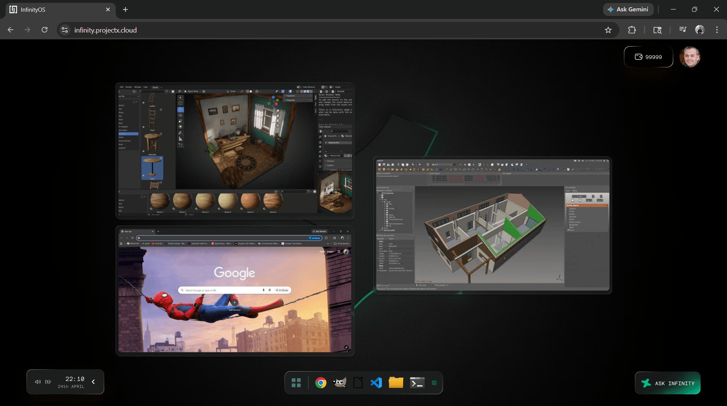Switch to Blender's Scene workspace tab
This screenshot has width=727, height=406.
[155, 87]
